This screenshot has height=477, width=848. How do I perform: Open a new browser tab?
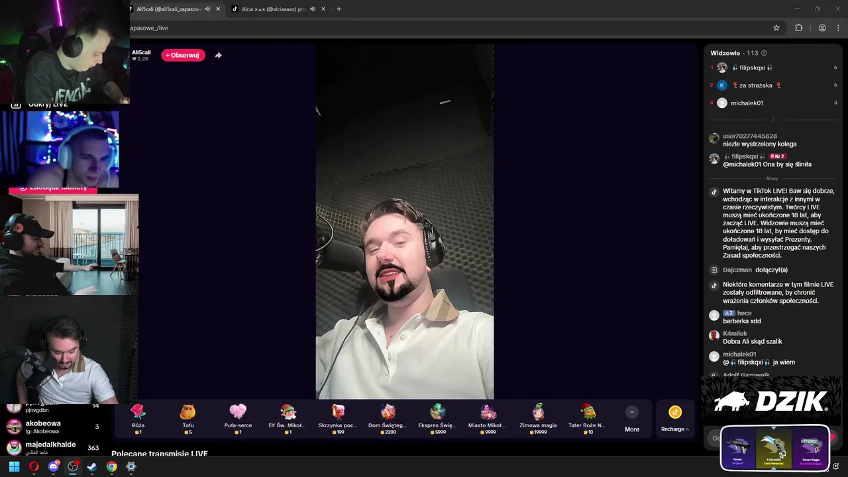(339, 9)
